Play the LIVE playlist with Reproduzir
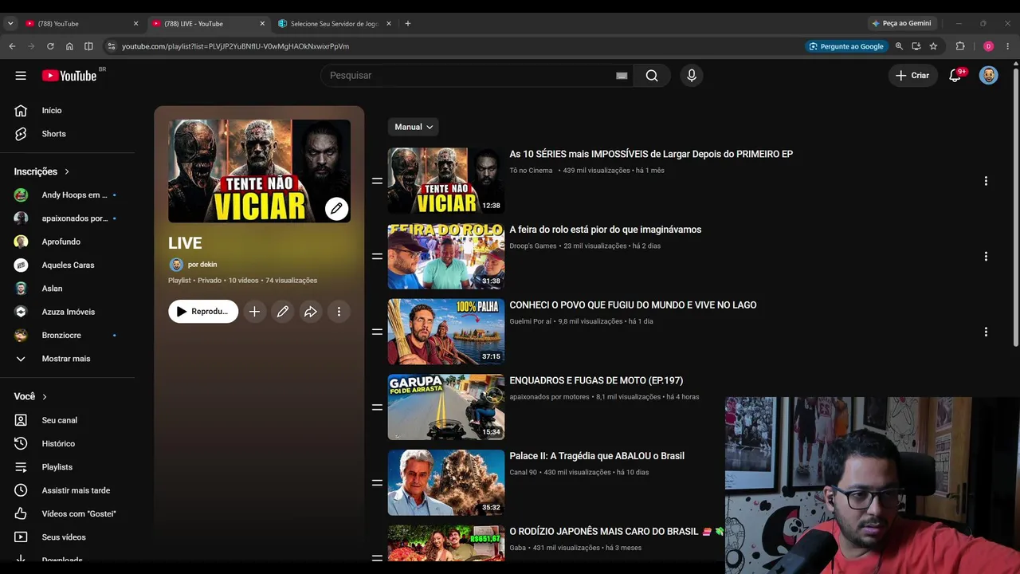Viewport: 1020px width, 574px height. [203, 312]
